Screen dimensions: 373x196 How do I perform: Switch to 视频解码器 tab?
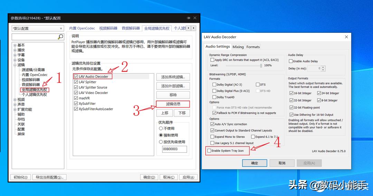click(x=108, y=28)
